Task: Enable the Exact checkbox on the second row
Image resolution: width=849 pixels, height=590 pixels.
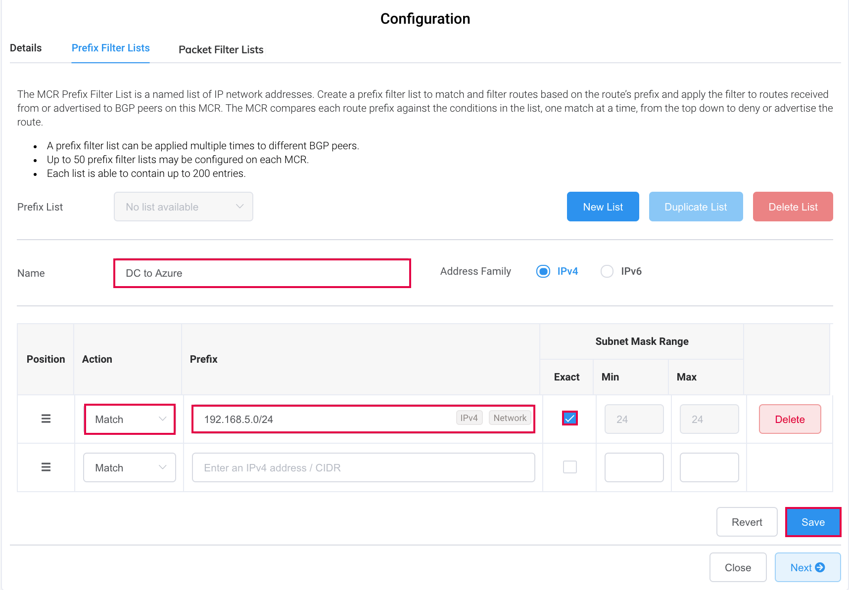Action: point(569,467)
